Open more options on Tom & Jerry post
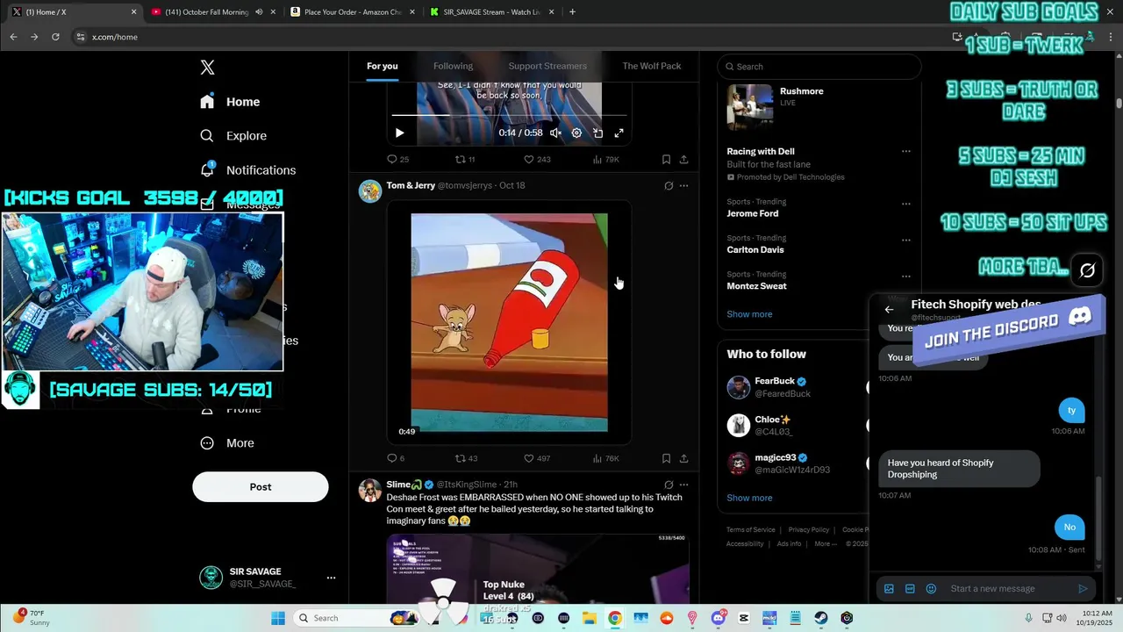Image resolution: width=1123 pixels, height=632 pixels. point(683,186)
